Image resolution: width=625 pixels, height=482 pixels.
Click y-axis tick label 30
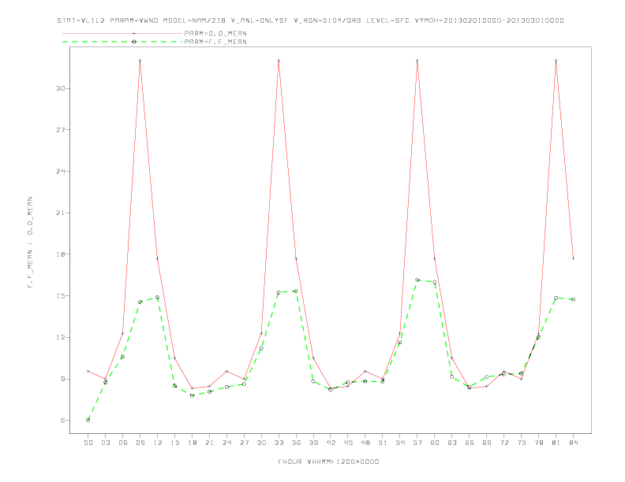tap(61, 88)
